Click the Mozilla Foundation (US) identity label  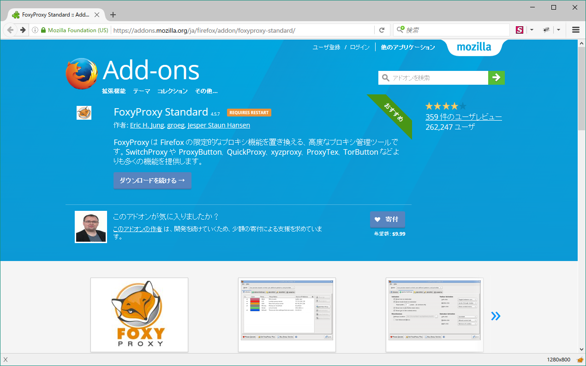coord(78,30)
